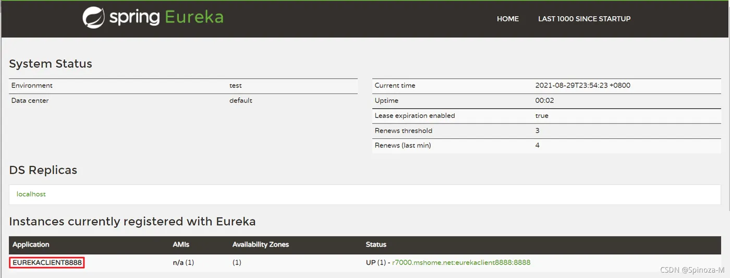The image size is (730, 278).
Task: Select the UP (1) status text
Action: [375, 263]
